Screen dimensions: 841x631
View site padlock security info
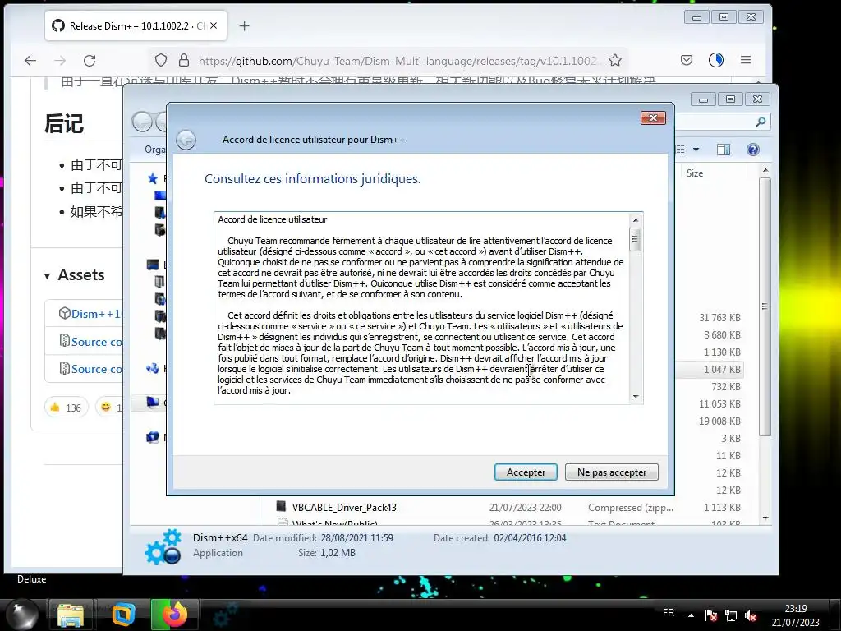pos(183,60)
